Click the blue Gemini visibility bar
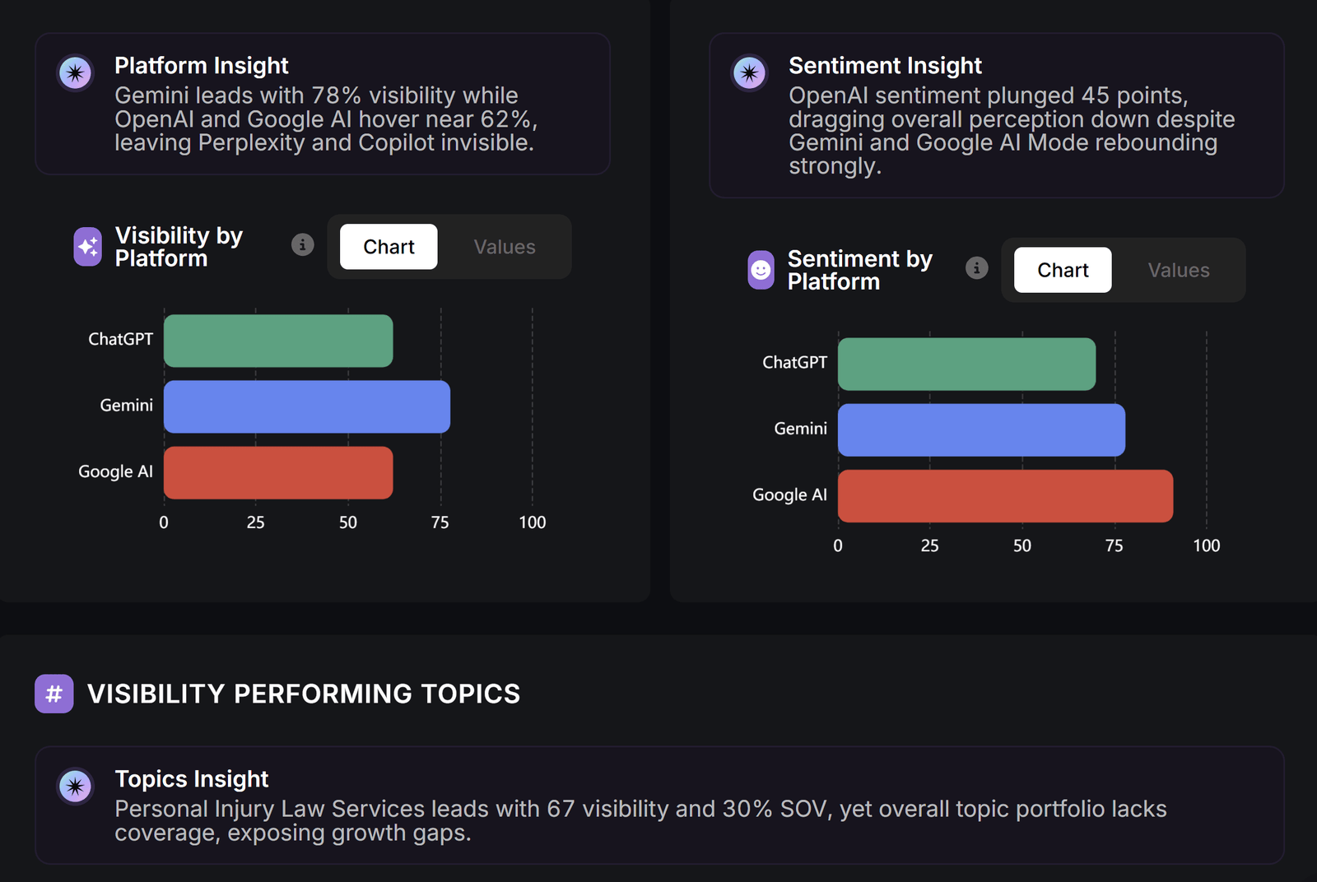The image size is (1317, 882). (x=307, y=406)
